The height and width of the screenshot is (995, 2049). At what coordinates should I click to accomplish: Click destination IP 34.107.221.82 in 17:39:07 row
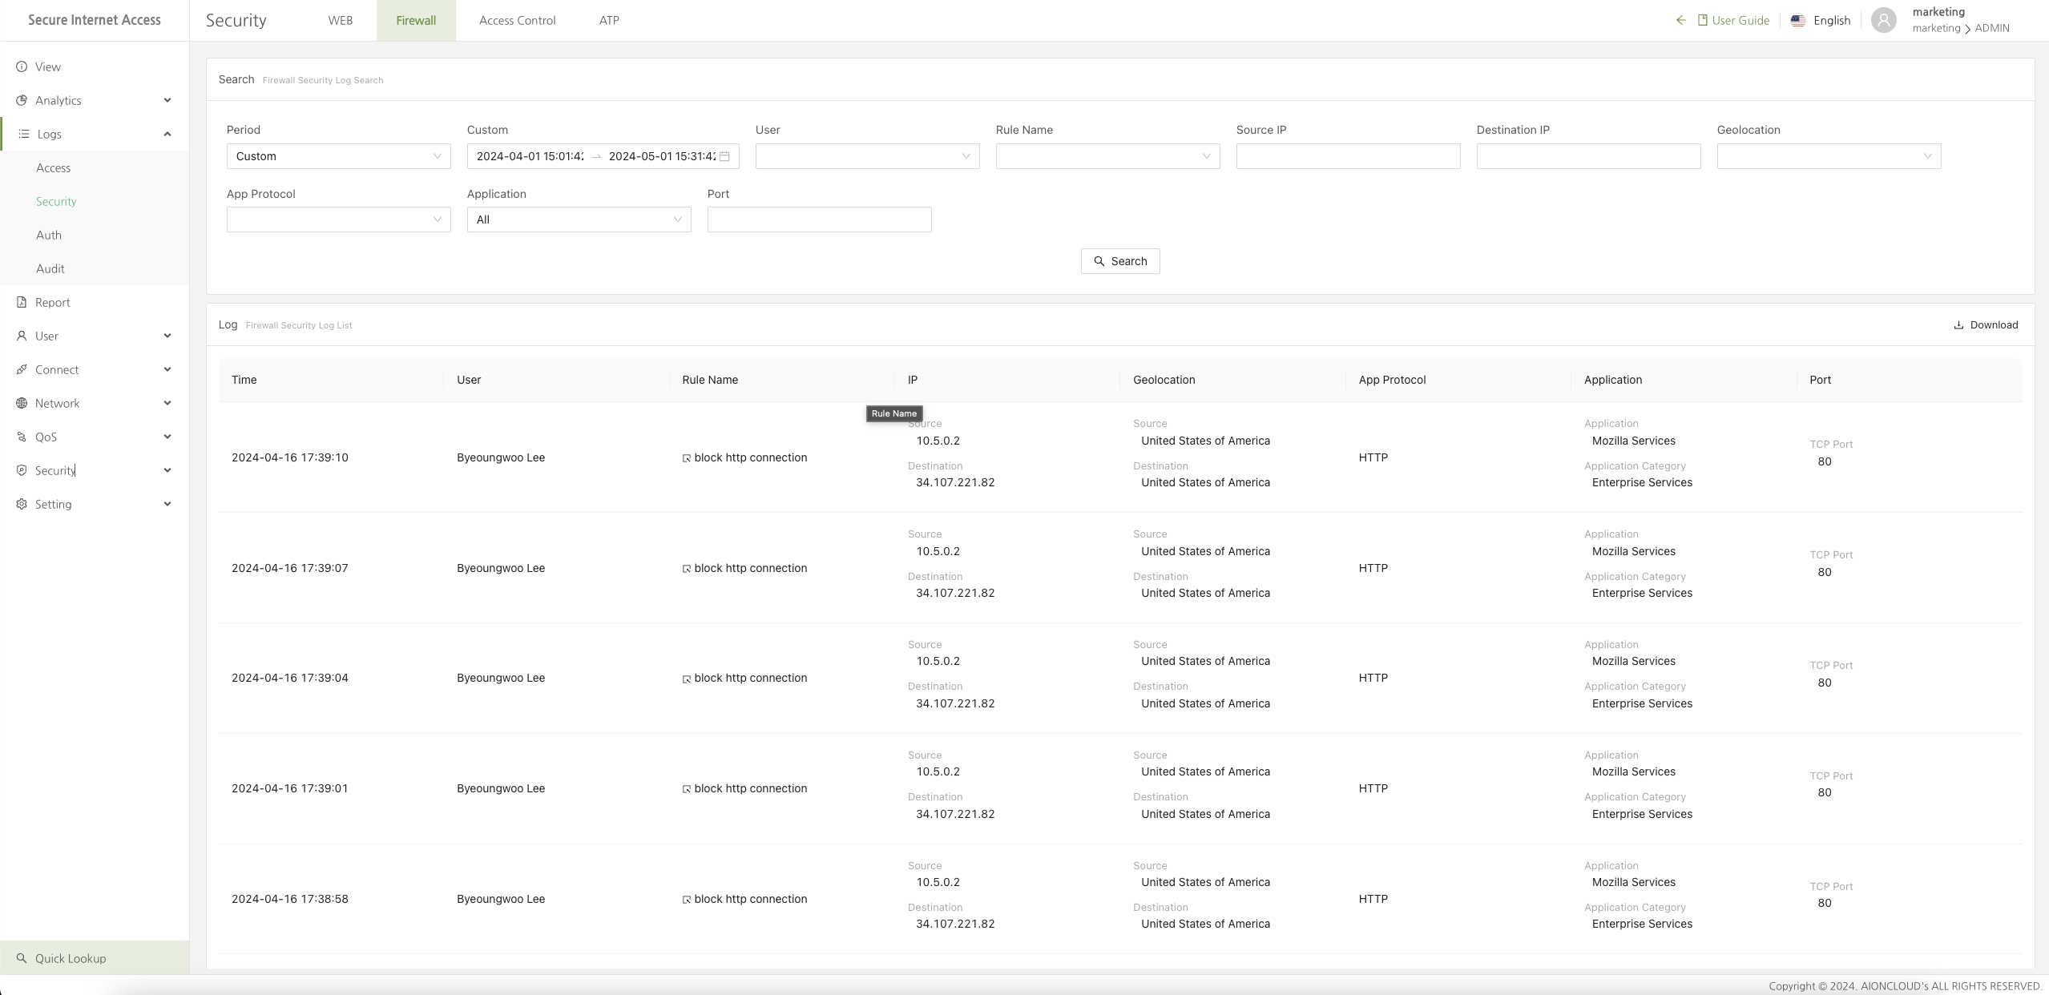click(955, 593)
